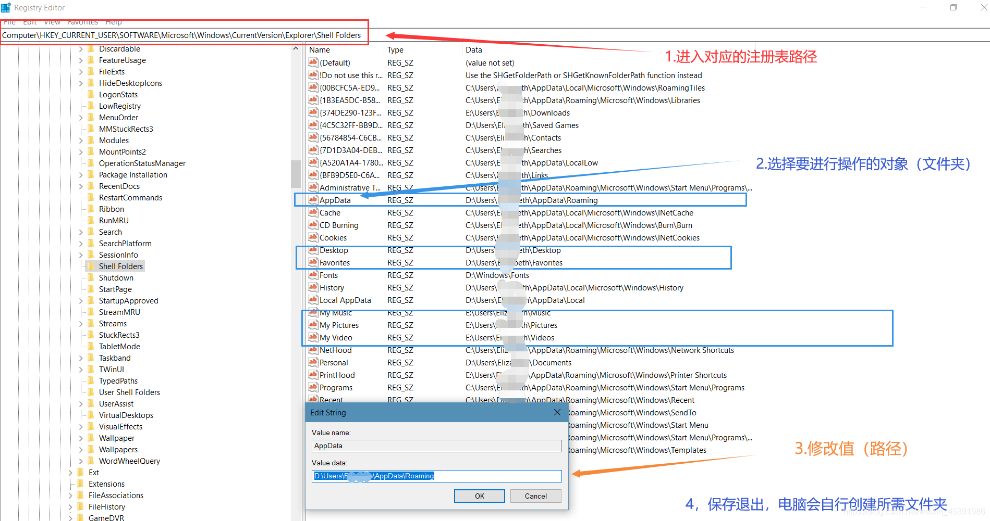Viewport: 990px width, 521px height.
Task: Select the StuckRects3 key
Action: pos(119,335)
